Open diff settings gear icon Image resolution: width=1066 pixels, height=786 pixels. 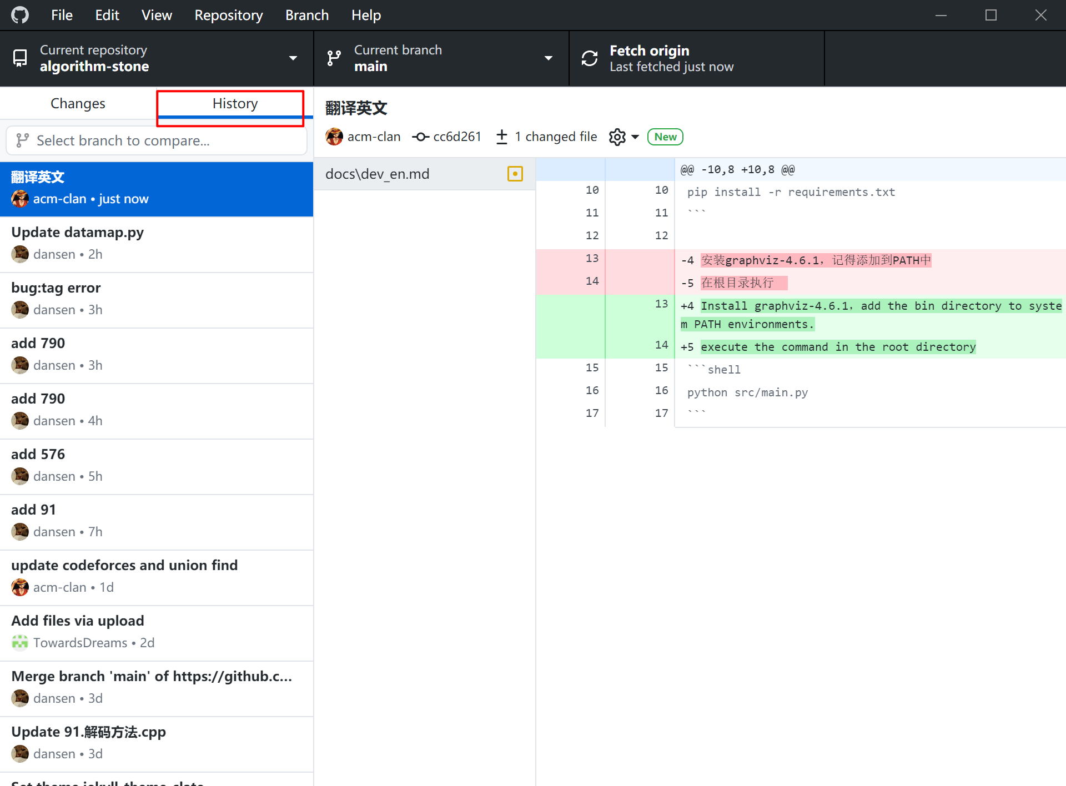(617, 137)
